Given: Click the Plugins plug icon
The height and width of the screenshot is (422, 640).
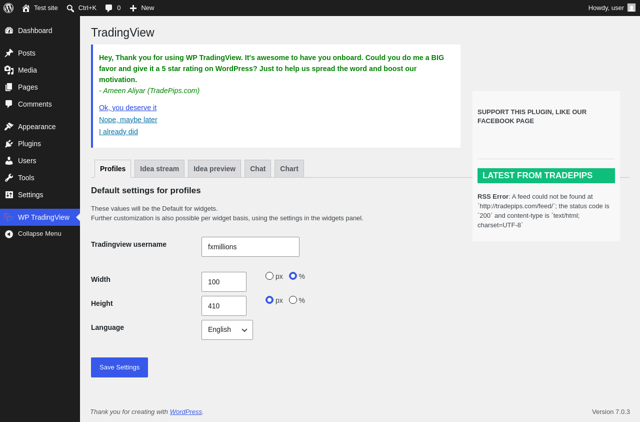Looking at the screenshot, I should pos(9,144).
